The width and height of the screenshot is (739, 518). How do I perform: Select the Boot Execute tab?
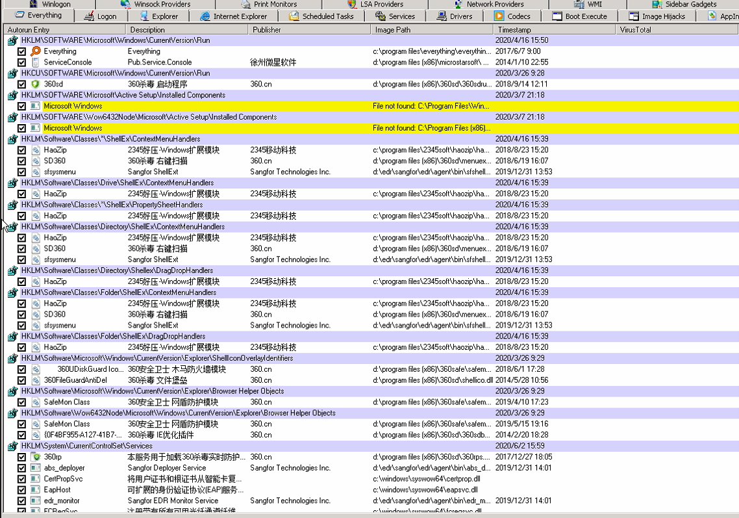pyautogui.click(x=579, y=16)
